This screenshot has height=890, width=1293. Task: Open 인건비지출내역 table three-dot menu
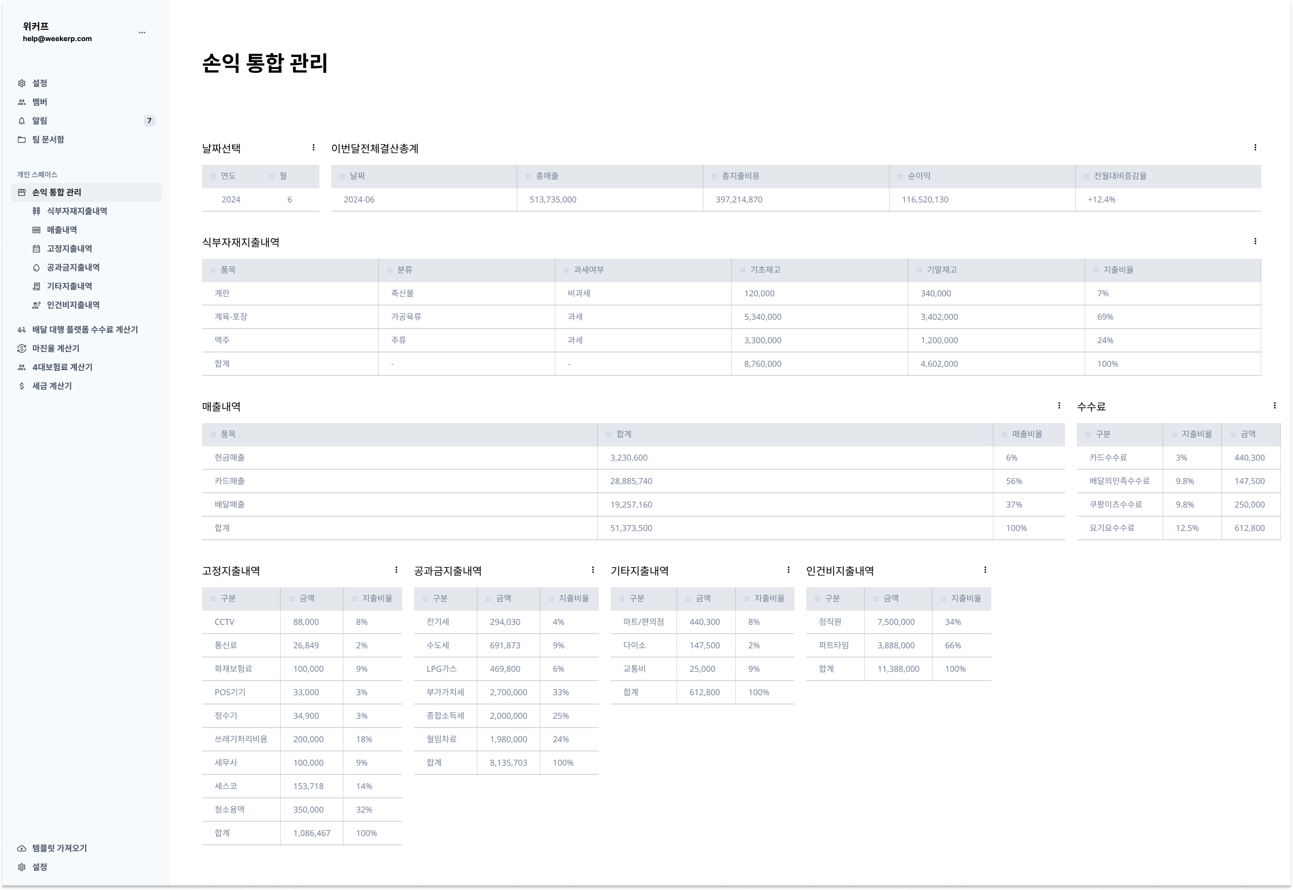(x=985, y=570)
